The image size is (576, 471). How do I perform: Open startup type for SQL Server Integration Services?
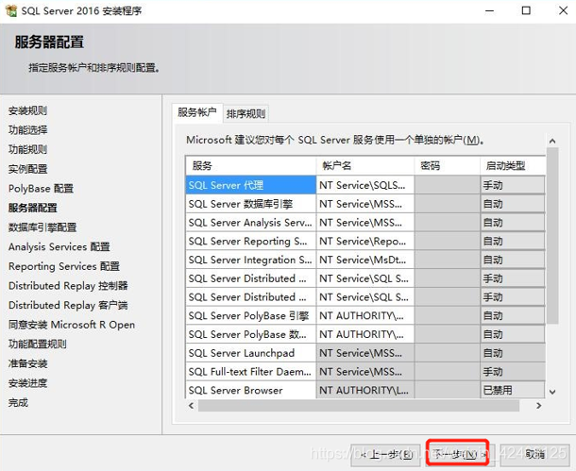pyautogui.click(x=513, y=260)
